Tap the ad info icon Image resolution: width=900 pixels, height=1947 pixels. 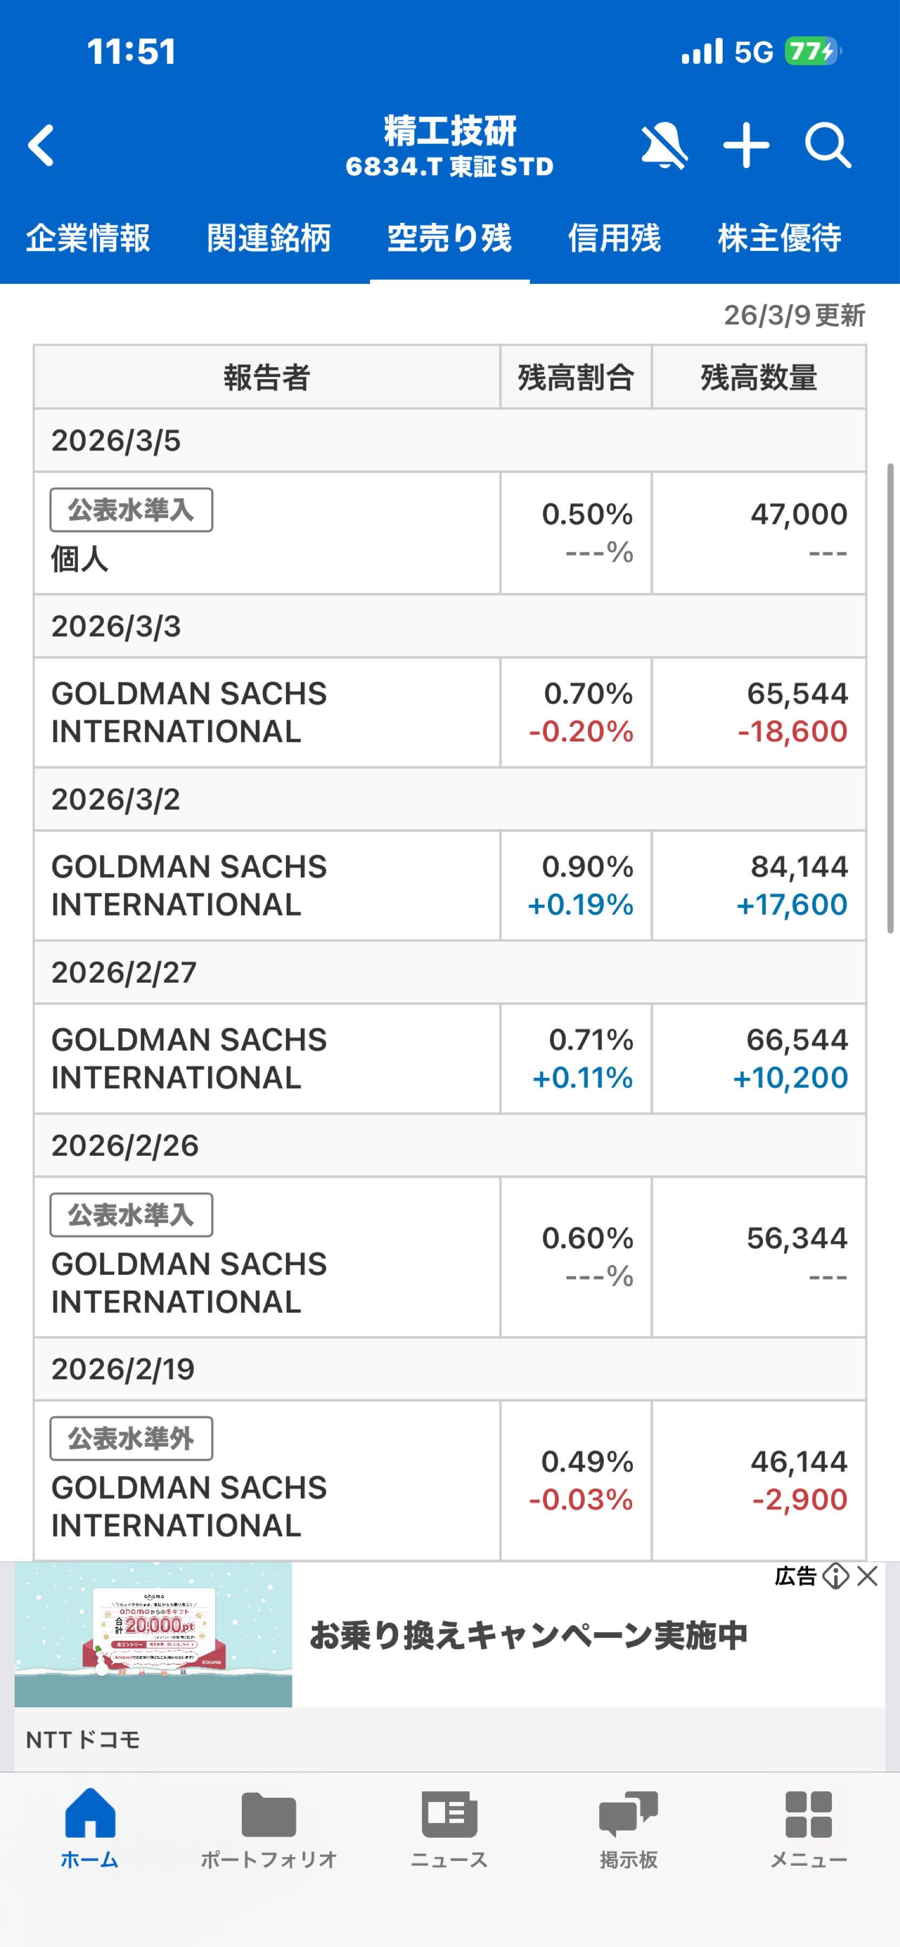click(836, 1576)
